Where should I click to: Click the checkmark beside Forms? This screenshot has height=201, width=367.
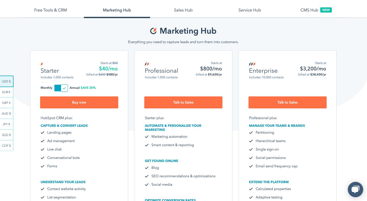43,166
